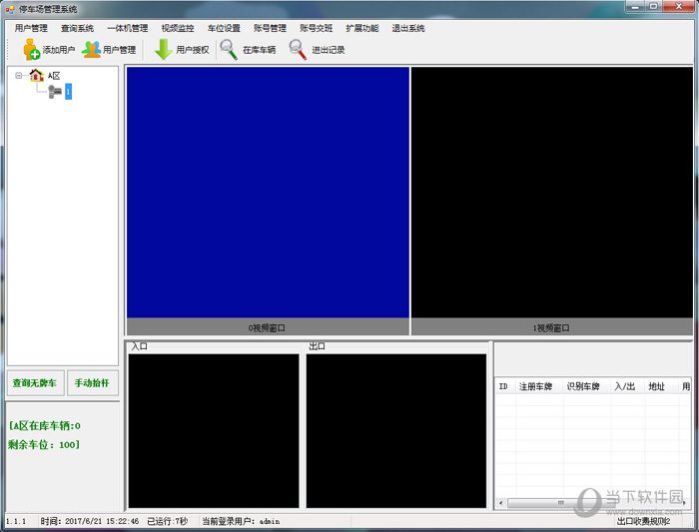The image size is (699, 532).
Task: Click the 0视频窗口 caption bar
Action: tap(268, 327)
